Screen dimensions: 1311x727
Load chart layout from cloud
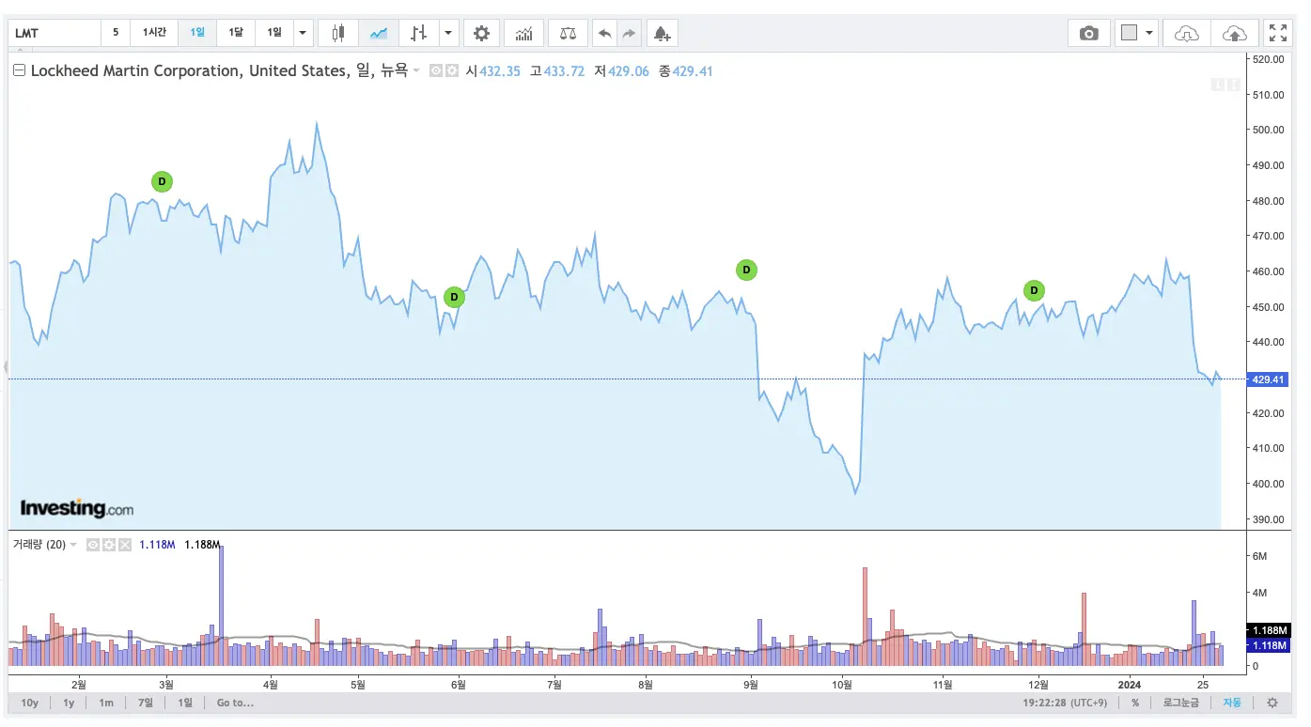[1187, 33]
